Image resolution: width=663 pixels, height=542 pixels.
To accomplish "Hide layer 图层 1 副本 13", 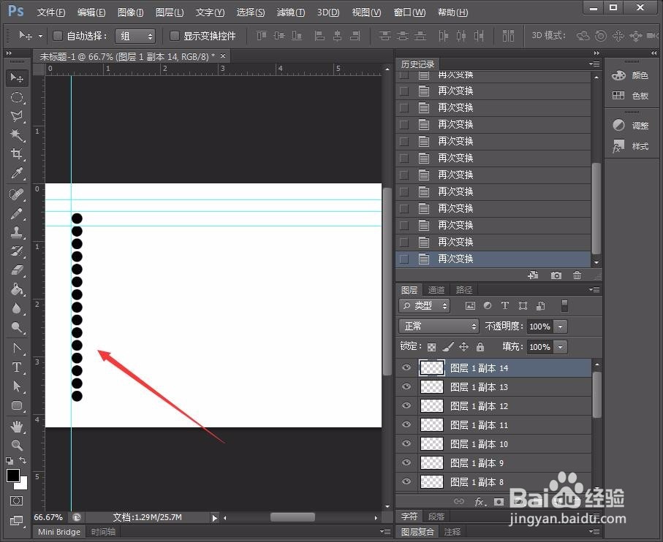I will coord(406,386).
